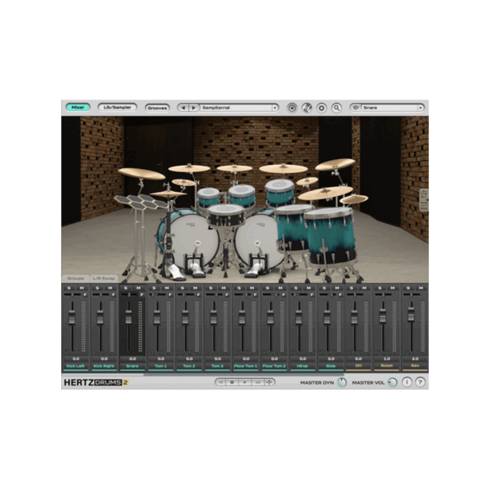Screen dimensions: 490x490
Task: Click the F button on Kick Left channel
Action: click(x=85, y=295)
